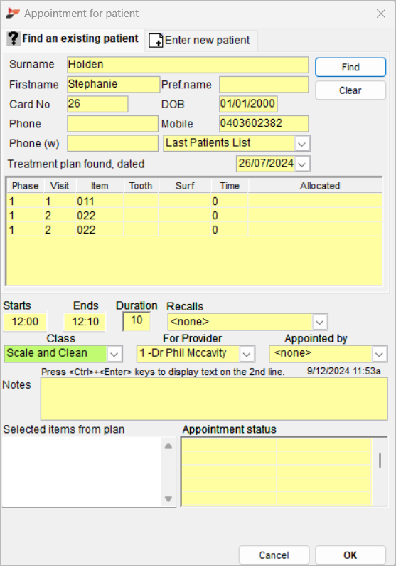Confirm the appointment with OK
This screenshot has height=566, width=396.
pos(350,555)
